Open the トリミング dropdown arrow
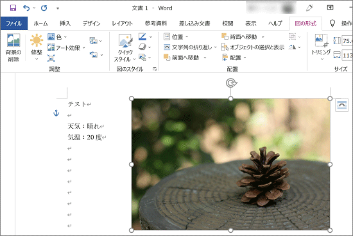Viewport: 353px width, 236px height. tap(322, 59)
